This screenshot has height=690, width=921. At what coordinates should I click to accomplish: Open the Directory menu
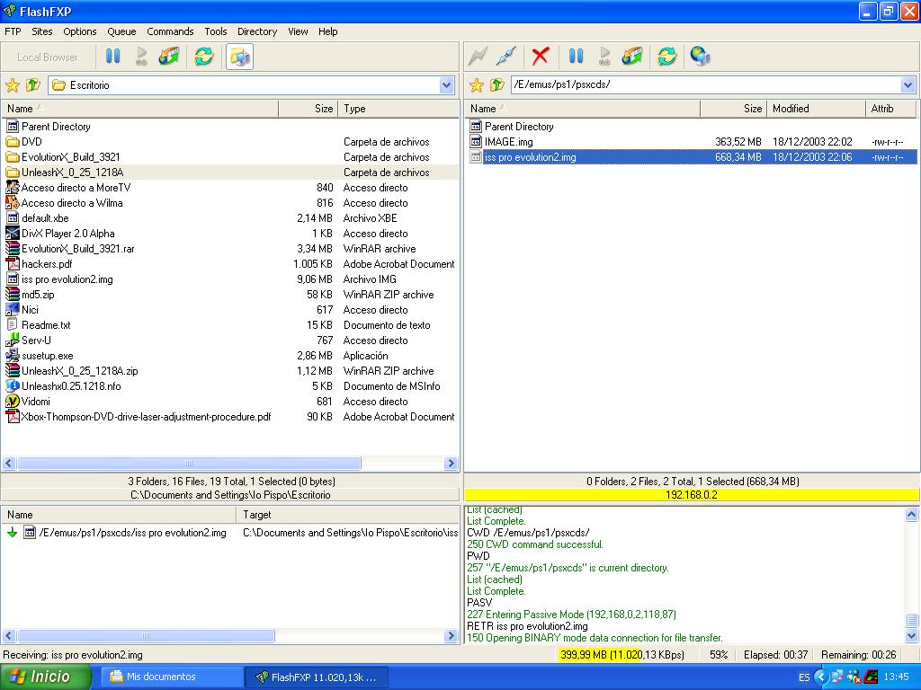(257, 31)
